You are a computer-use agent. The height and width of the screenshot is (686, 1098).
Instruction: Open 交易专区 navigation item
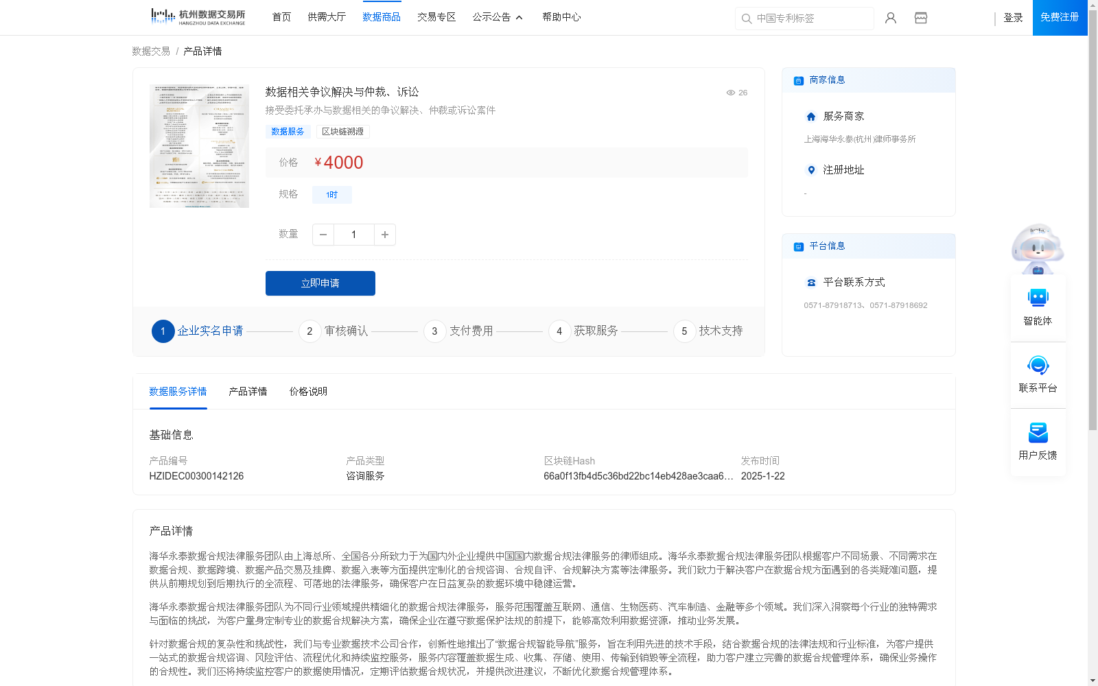(436, 17)
